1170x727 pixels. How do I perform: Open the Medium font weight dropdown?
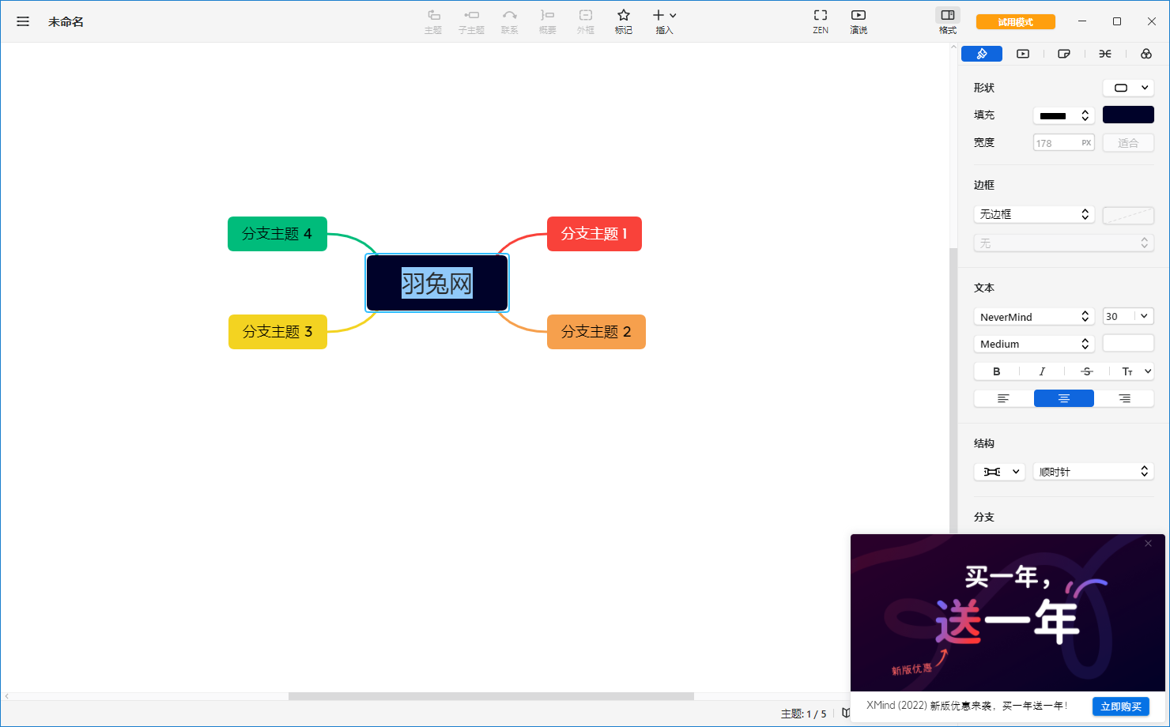click(1034, 344)
